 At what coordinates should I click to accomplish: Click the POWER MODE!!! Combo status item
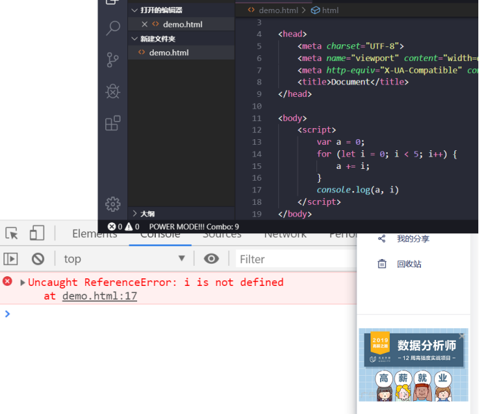tap(194, 226)
